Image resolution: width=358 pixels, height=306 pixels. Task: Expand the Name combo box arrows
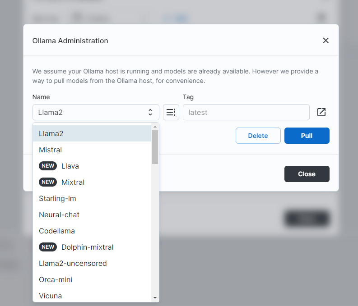tap(150, 112)
